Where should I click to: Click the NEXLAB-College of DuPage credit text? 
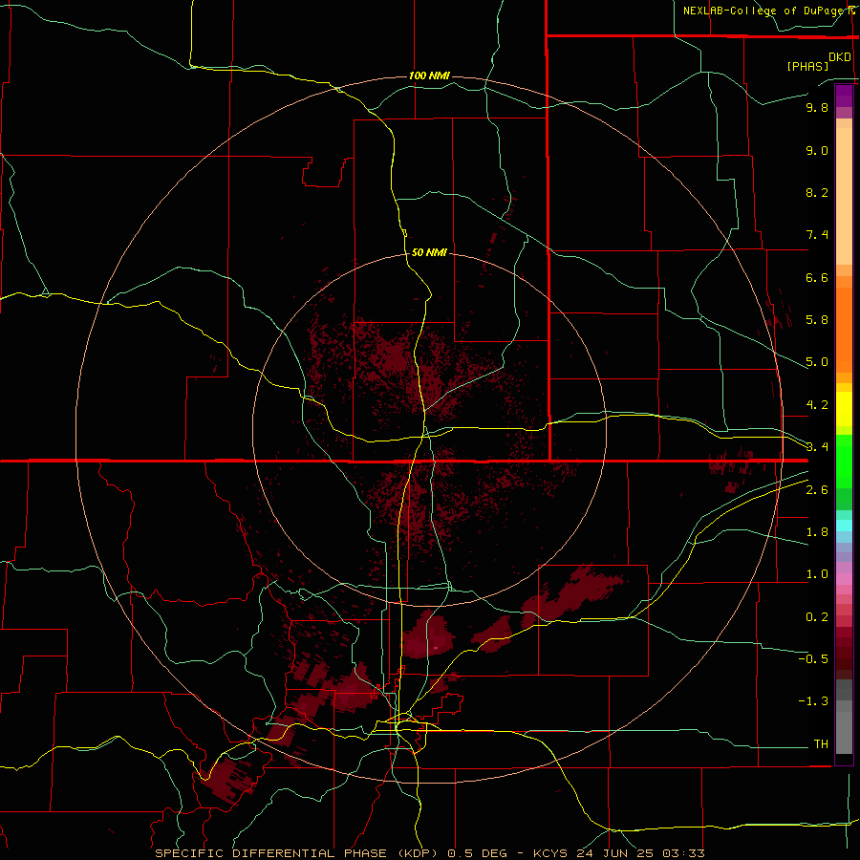click(x=765, y=11)
